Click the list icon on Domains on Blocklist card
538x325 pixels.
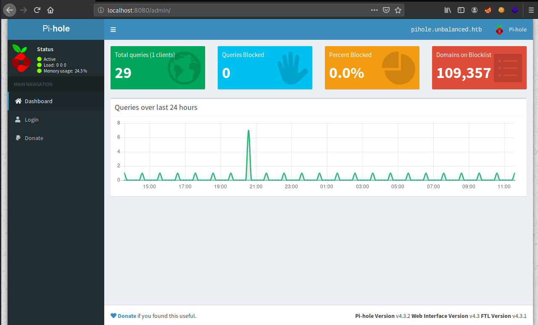tap(508, 68)
